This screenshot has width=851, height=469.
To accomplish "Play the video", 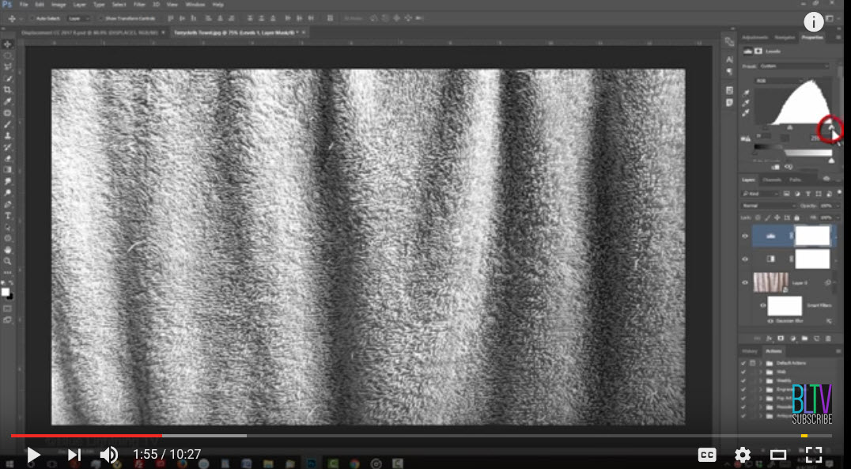I will click(33, 454).
